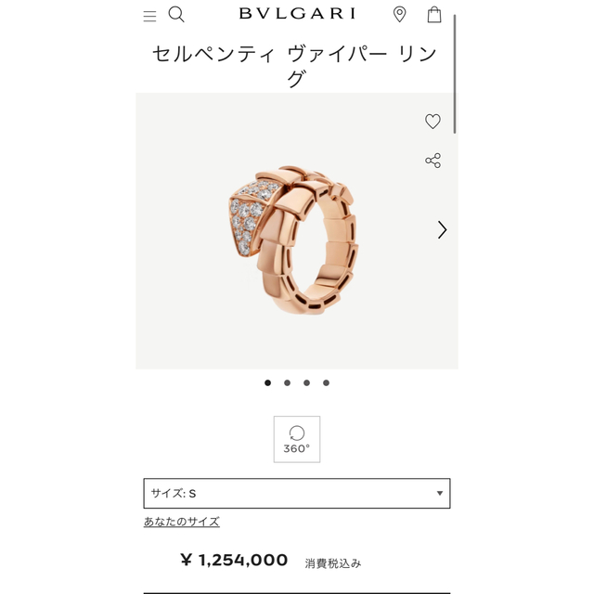Open the サイズ: S size dropdown

(x=297, y=493)
